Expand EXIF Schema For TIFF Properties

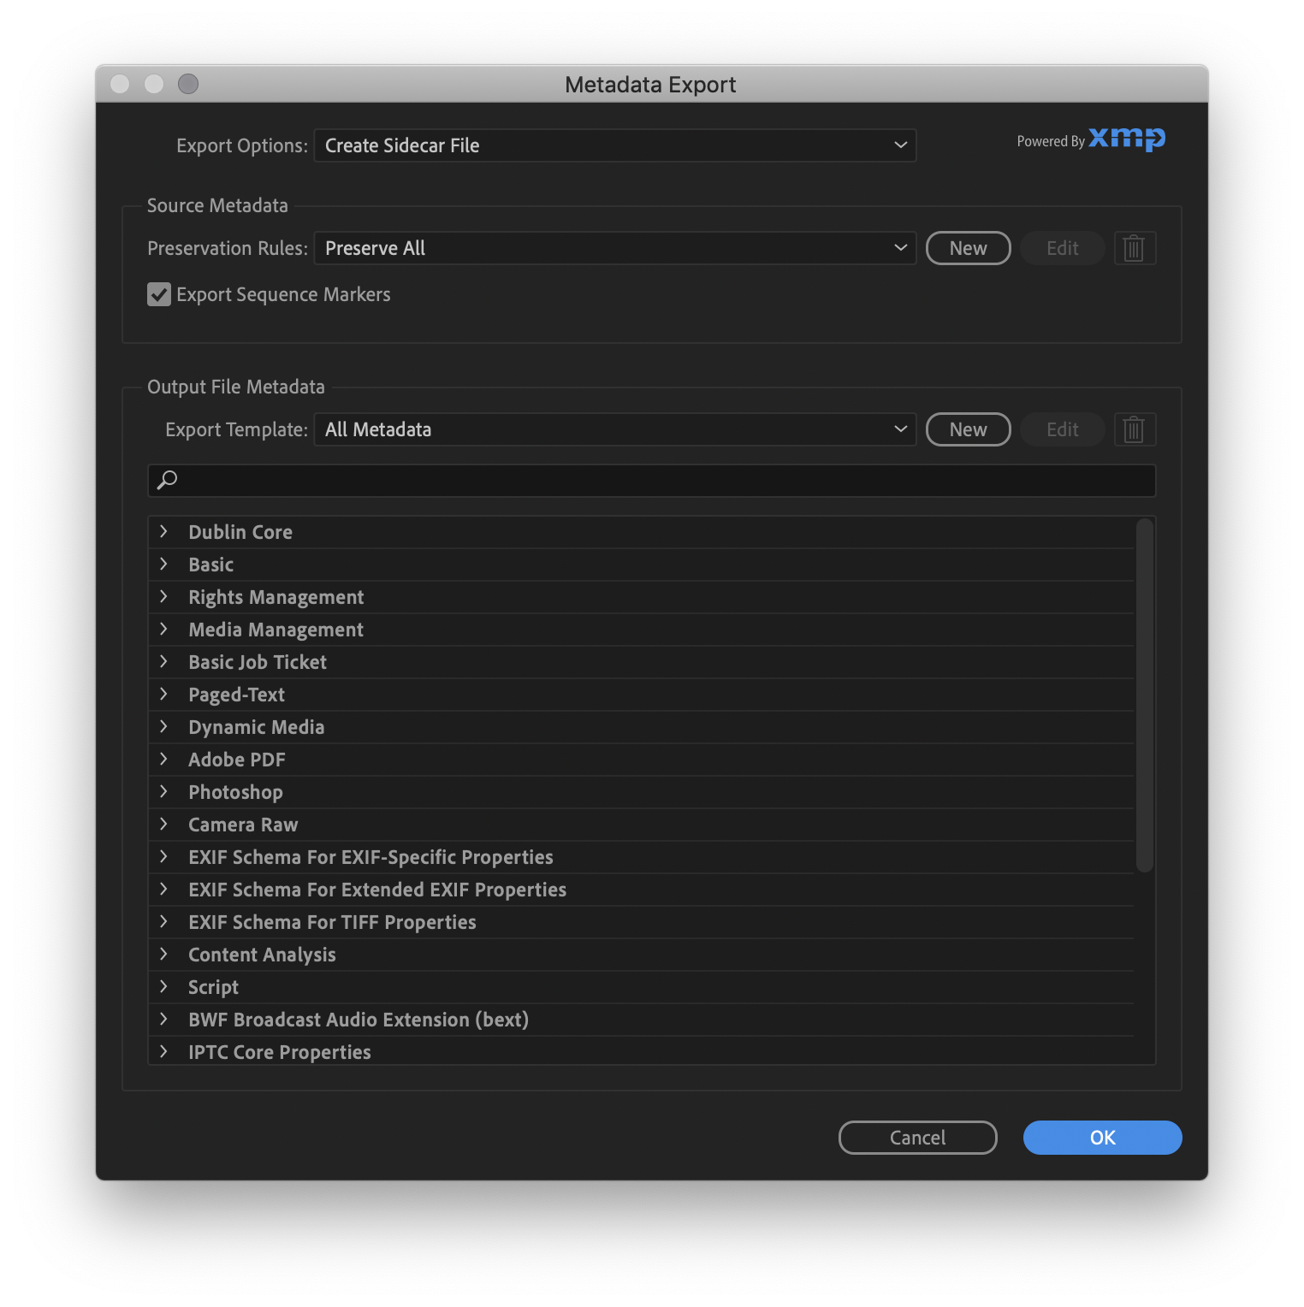[x=163, y=921]
